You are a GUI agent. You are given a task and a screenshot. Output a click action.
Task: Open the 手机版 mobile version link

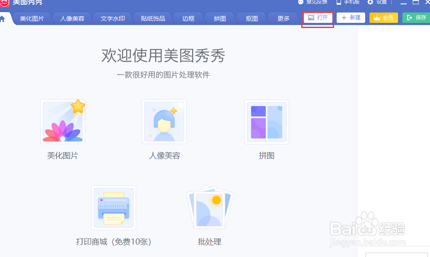348,2
